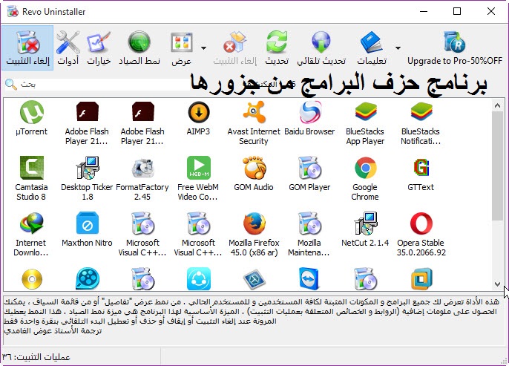Screen dimensions: 509x366
Task: Select the blue film reel program icon
Action: (x=87, y=278)
